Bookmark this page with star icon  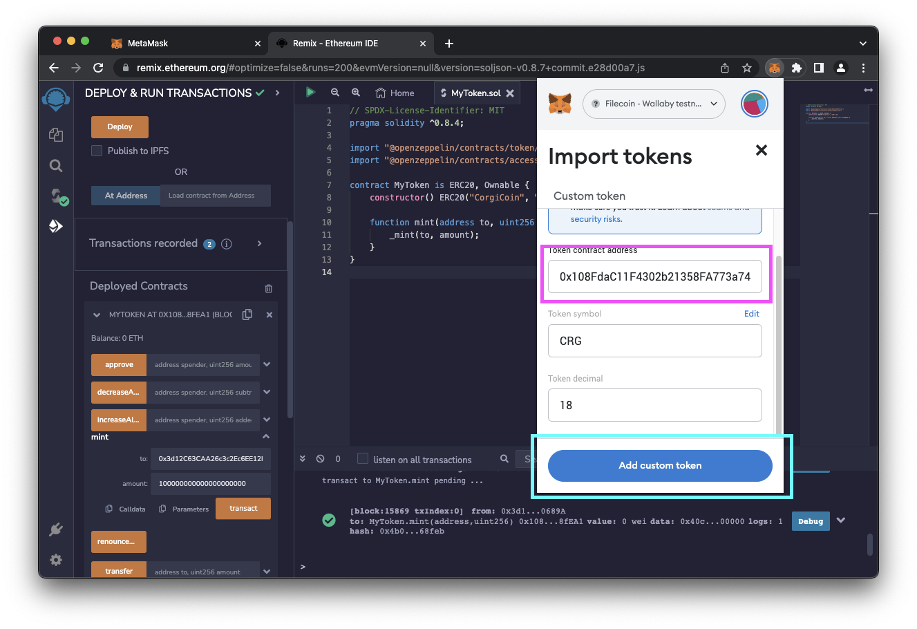747,68
